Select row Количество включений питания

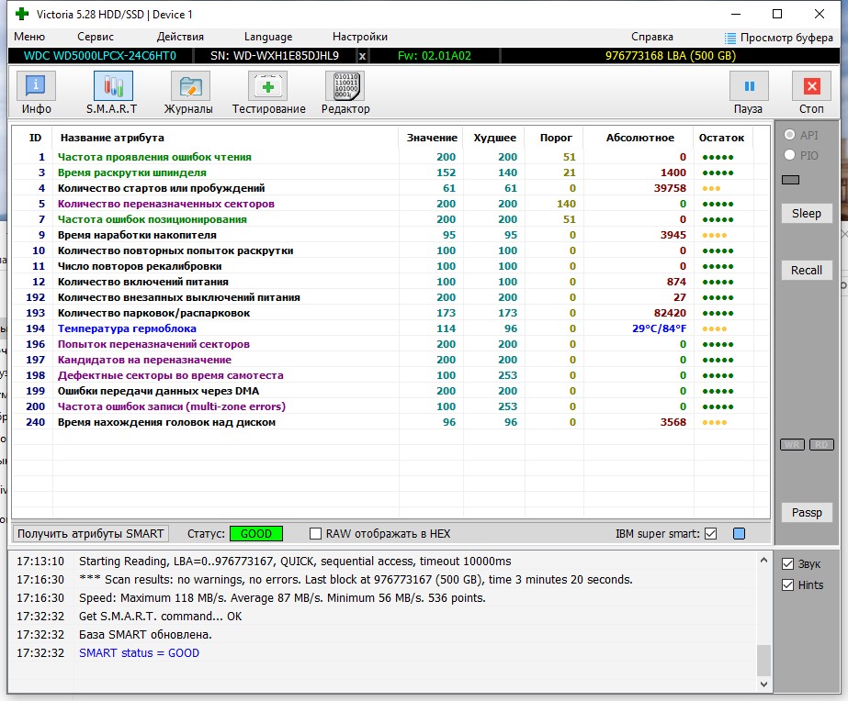pos(390,282)
